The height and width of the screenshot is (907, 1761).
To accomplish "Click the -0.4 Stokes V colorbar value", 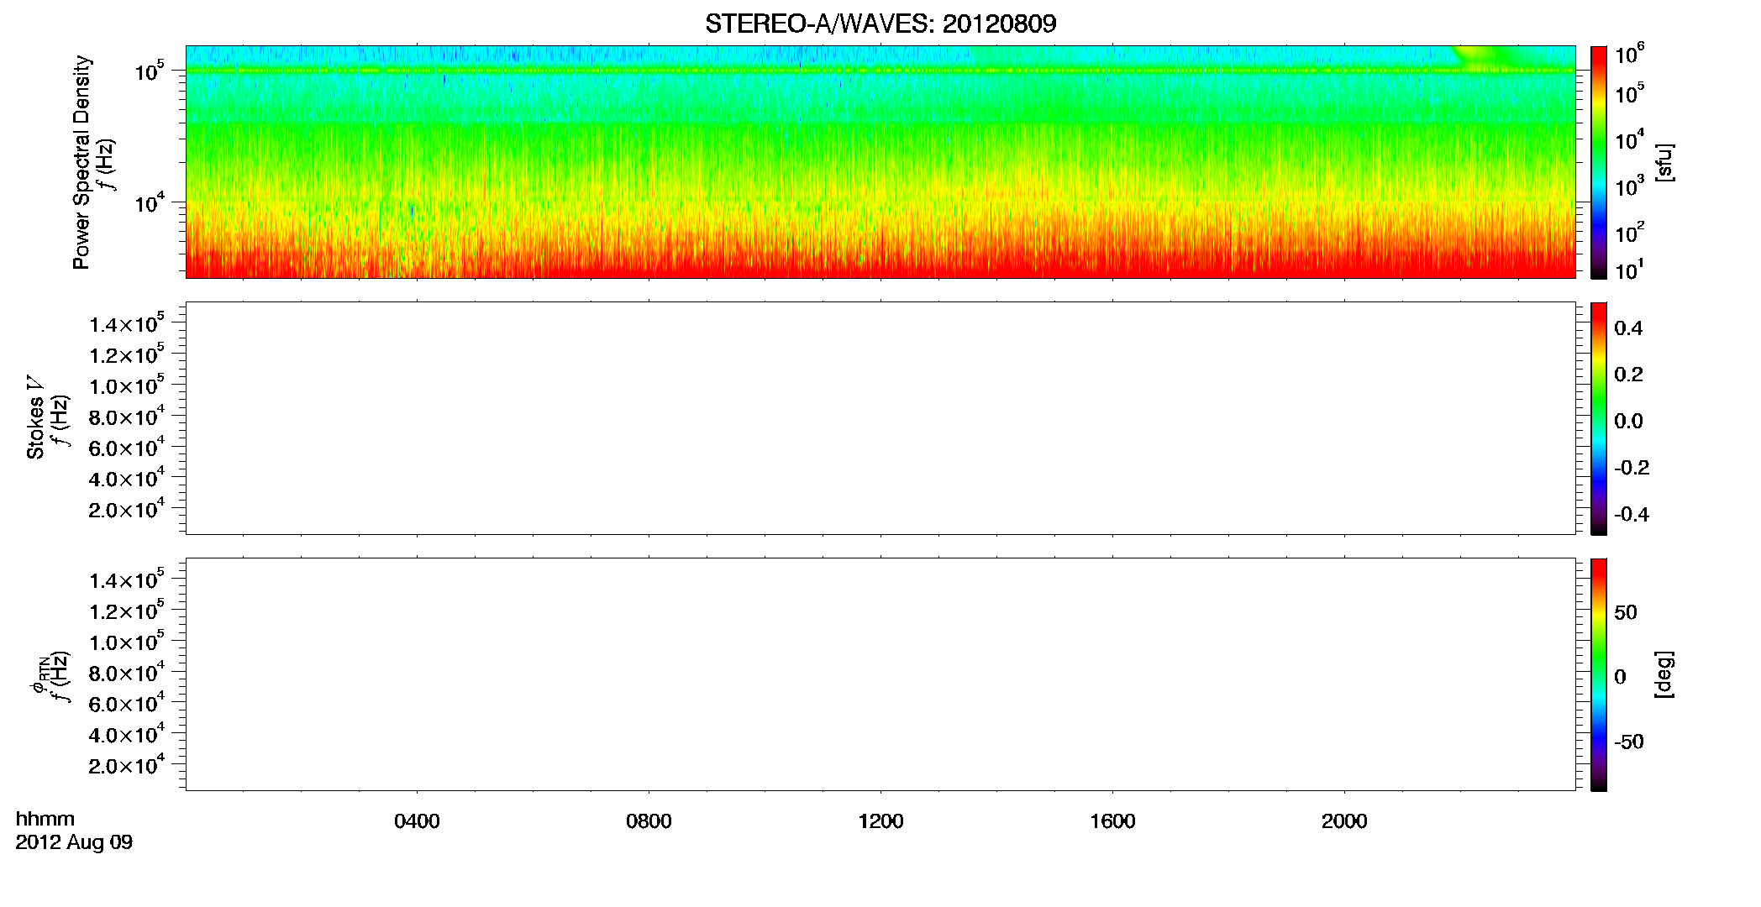I will (x=1632, y=515).
